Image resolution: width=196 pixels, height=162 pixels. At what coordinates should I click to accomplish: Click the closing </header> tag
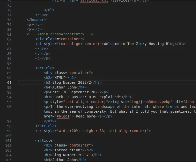coord(36,20)
